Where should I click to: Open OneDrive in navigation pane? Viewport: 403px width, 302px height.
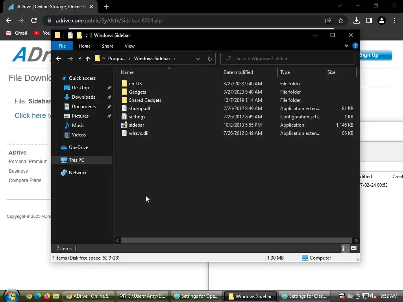pyautogui.click(x=78, y=147)
